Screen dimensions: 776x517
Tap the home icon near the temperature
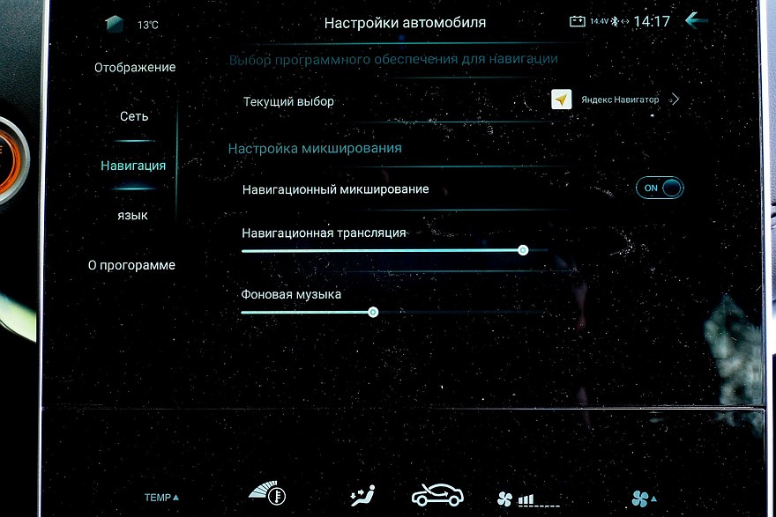tap(115, 24)
